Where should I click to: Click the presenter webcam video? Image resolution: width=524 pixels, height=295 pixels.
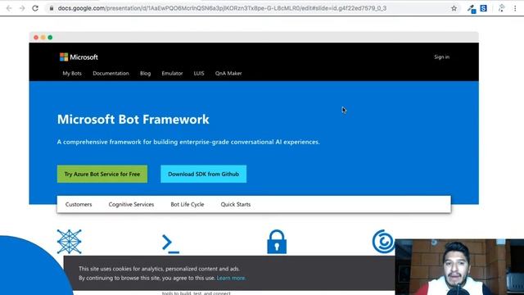coord(459,267)
